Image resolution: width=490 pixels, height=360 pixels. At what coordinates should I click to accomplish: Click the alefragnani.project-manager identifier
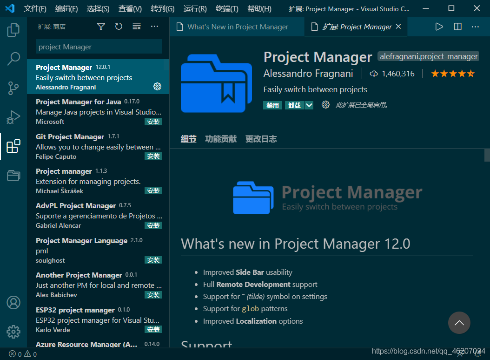coord(429,56)
